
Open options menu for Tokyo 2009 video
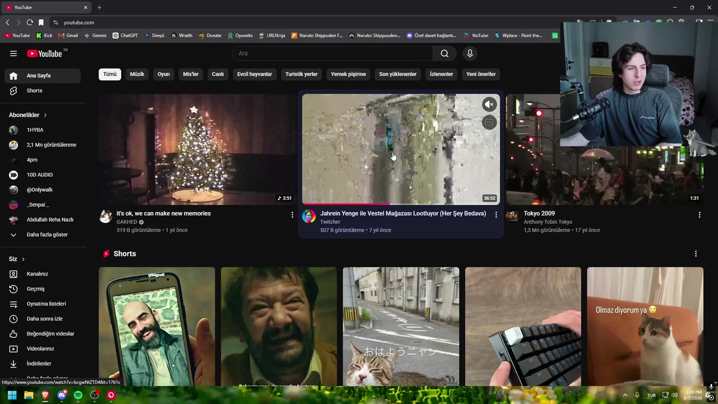699,215
